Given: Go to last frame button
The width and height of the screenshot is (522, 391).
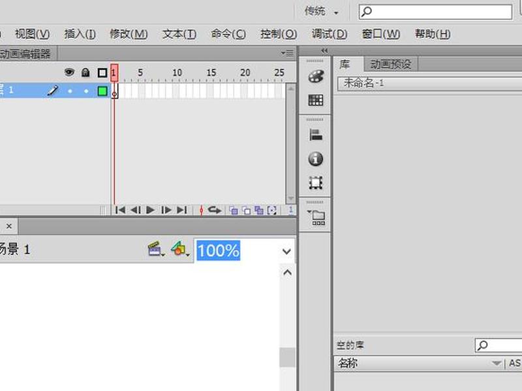Looking at the screenshot, I should coord(181,210).
